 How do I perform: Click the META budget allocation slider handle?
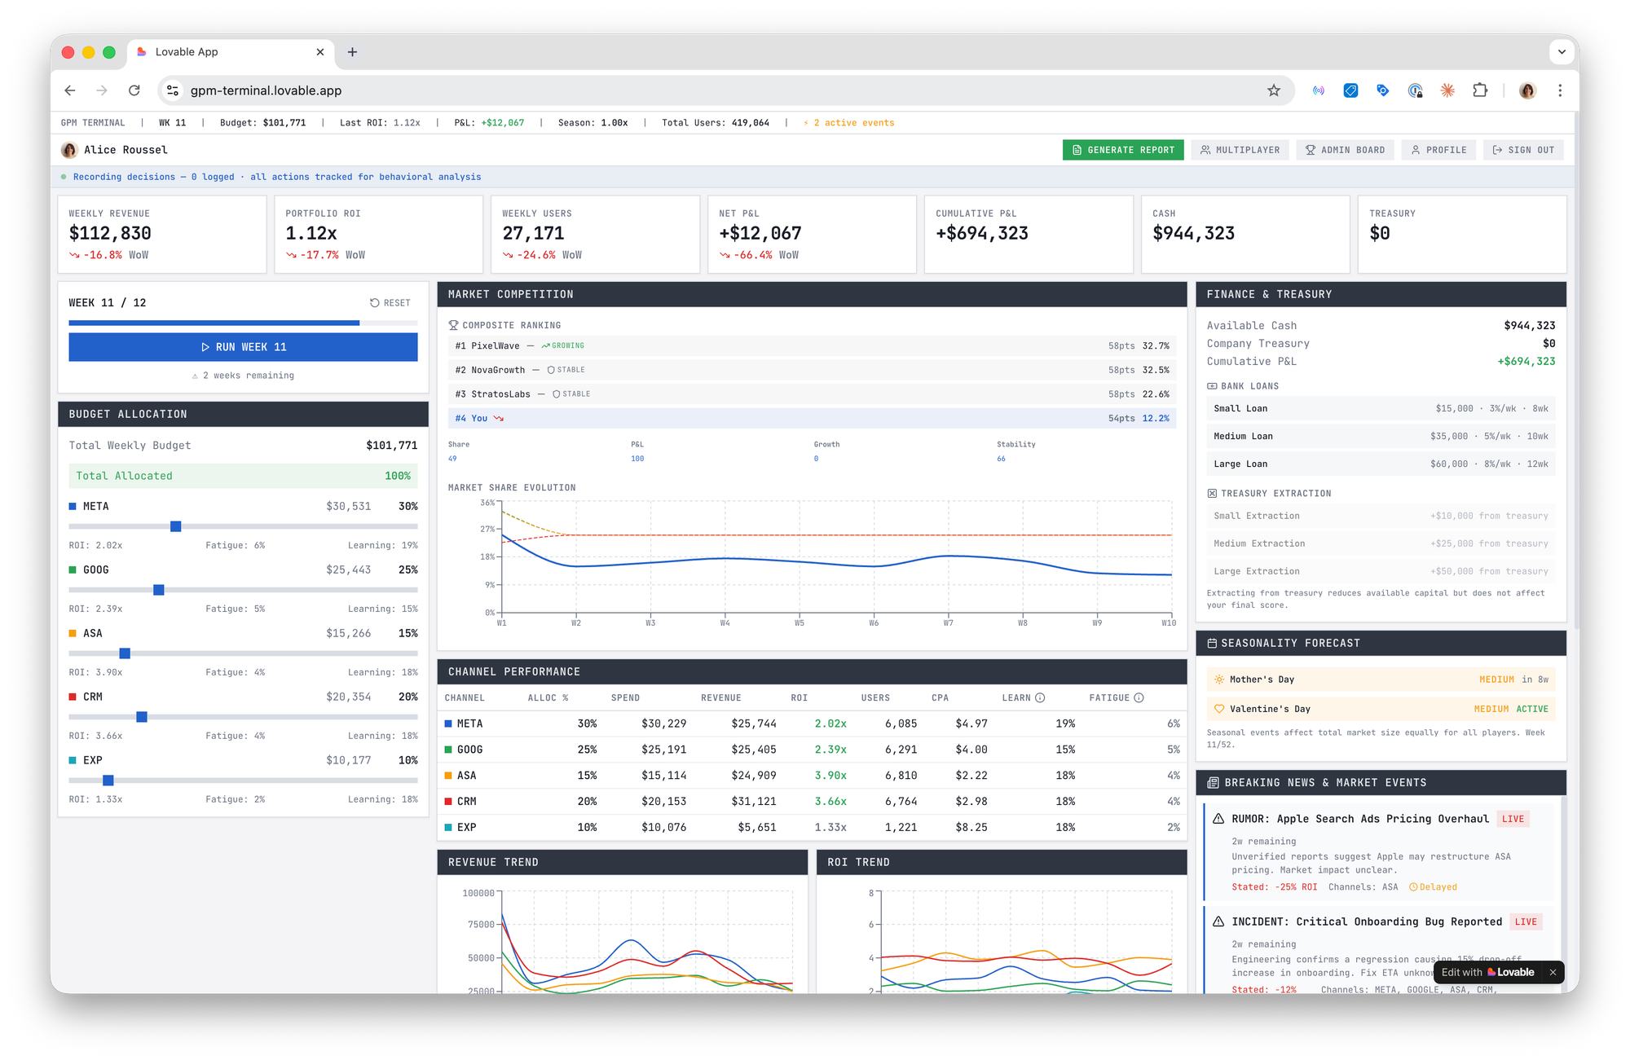175,526
